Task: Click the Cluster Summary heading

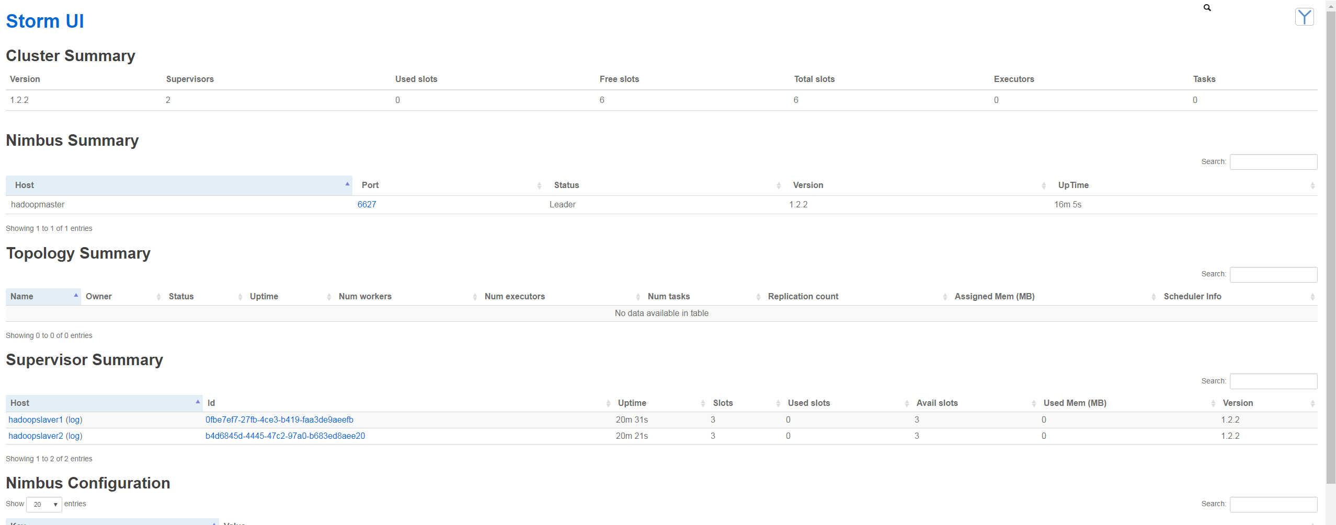Action: tap(71, 56)
